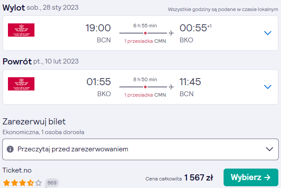281x188 pixels.
Task: Expand the outbound BCN to BKO flight details
Action: click(268, 33)
